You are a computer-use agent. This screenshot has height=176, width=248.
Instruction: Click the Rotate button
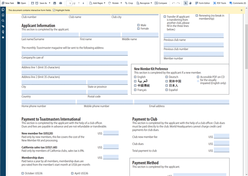pos(114,3)
